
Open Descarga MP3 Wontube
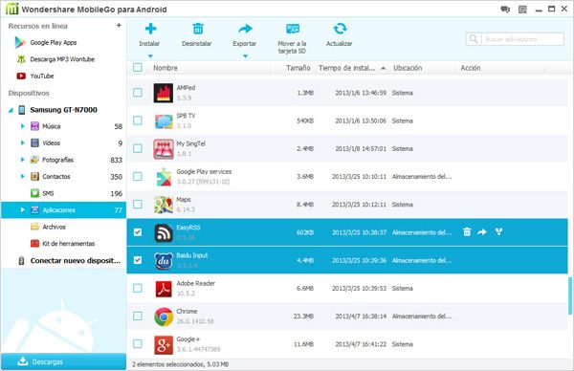(x=62, y=59)
